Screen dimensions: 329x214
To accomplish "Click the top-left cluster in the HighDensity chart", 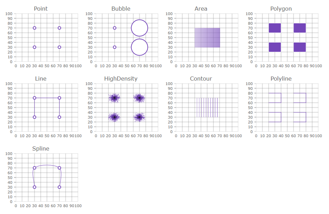I will point(115,98).
